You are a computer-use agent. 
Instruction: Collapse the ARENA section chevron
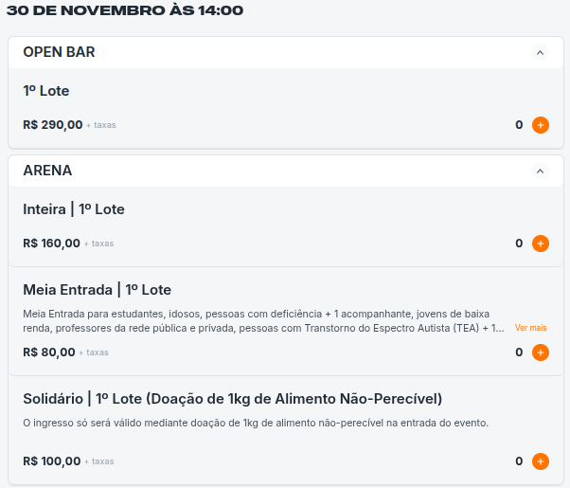click(541, 172)
